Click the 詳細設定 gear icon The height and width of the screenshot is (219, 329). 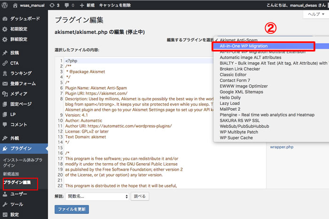click(5, 39)
